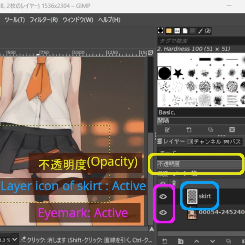
Task: Toggle visibility eye of the skirt layer
Action: (163, 196)
